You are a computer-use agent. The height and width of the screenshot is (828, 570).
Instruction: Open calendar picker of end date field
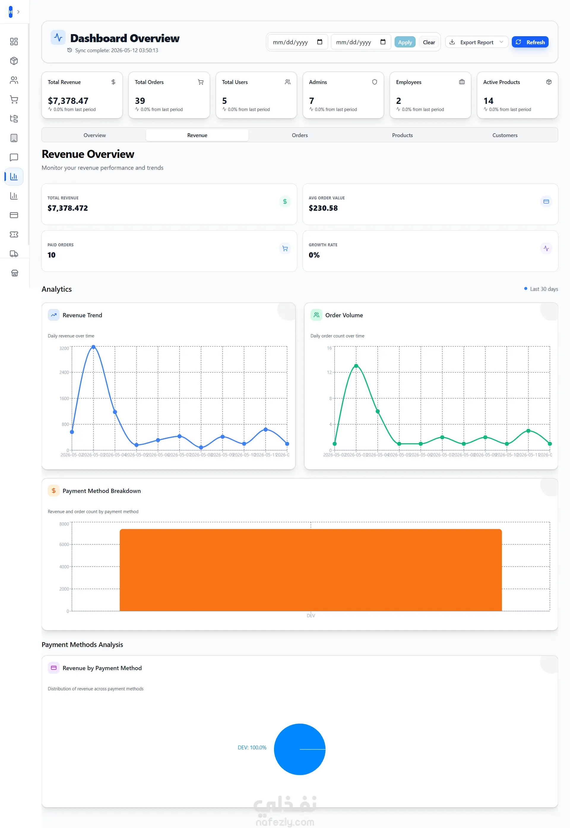click(383, 42)
